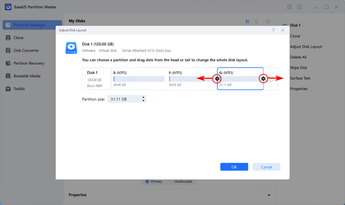
Task: Open Disk Converter section
Action: pos(26,50)
